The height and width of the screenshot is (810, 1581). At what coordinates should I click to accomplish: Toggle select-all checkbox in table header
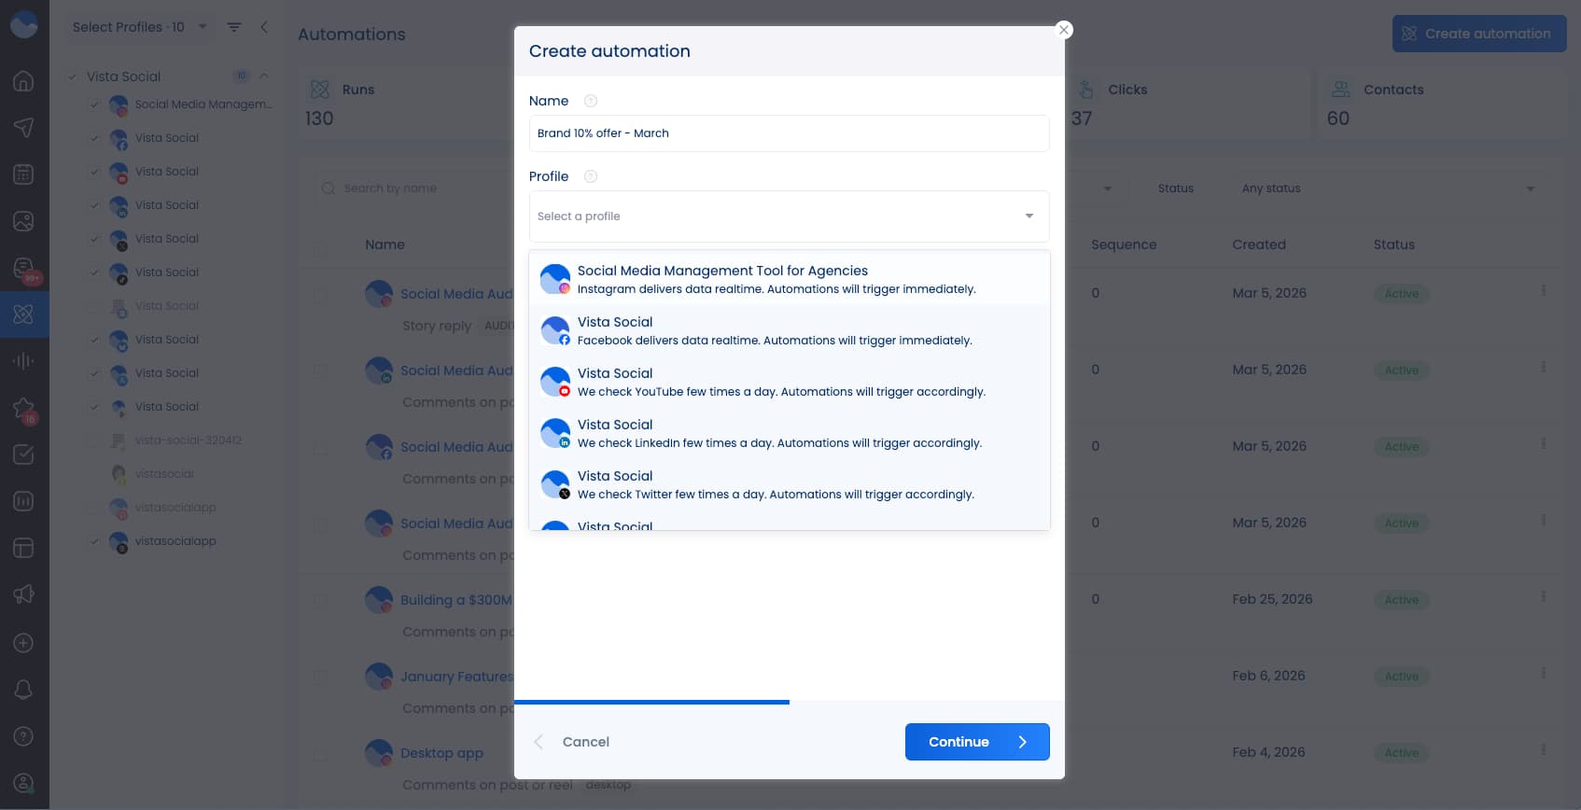point(321,249)
